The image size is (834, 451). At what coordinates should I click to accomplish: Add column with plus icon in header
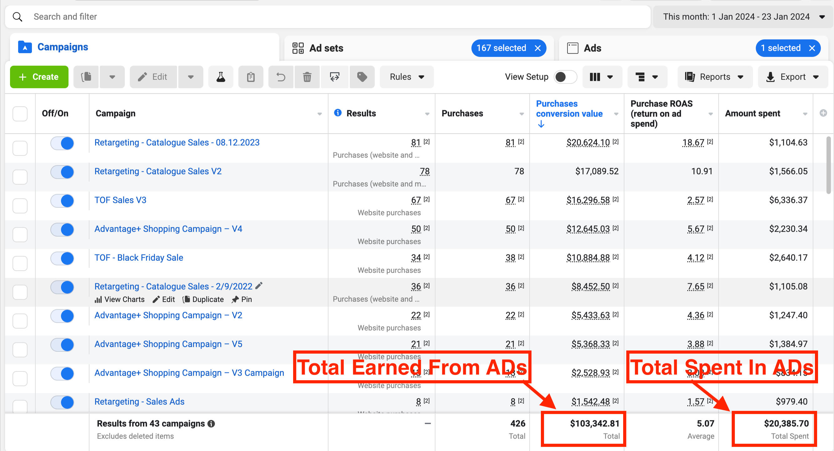click(823, 113)
